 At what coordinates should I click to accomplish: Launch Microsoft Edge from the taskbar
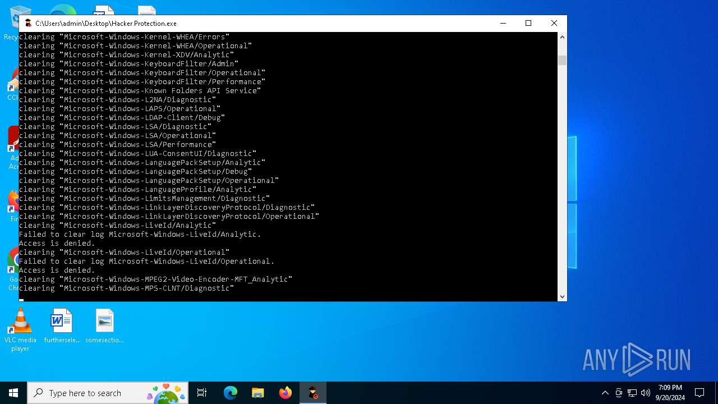[x=231, y=393]
